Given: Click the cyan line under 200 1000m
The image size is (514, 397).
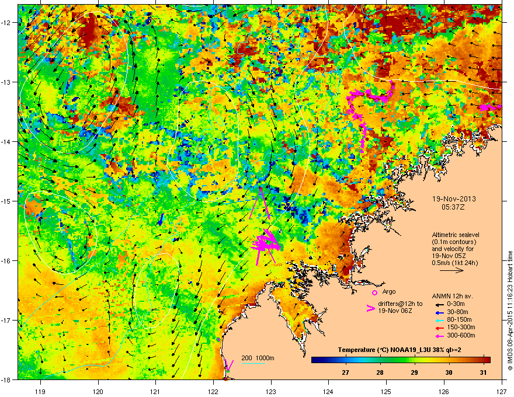Looking at the screenshot, I should coord(253,363).
